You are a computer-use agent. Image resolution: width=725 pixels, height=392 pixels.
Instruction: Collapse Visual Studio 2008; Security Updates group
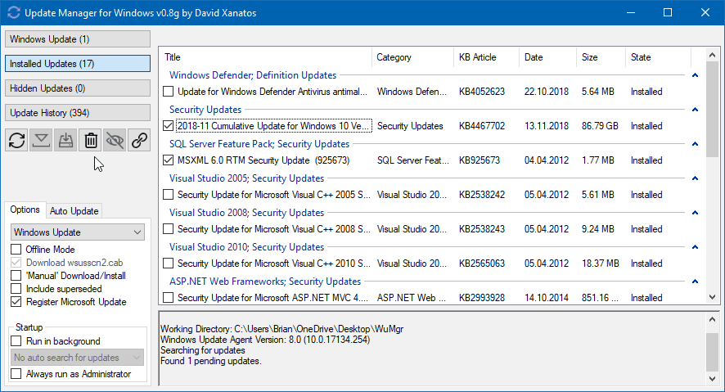pos(695,213)
